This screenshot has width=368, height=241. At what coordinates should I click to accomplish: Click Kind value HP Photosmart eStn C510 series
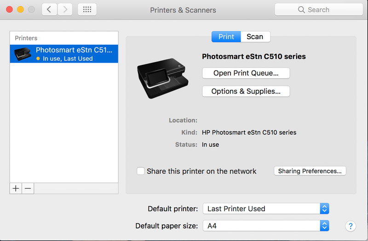tap(249, 132)
